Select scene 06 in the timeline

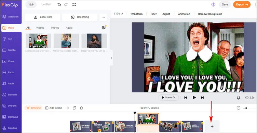[192, 126]
